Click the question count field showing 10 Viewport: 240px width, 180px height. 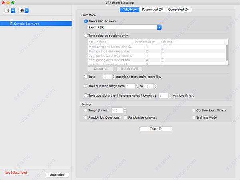tap(107, 77)
